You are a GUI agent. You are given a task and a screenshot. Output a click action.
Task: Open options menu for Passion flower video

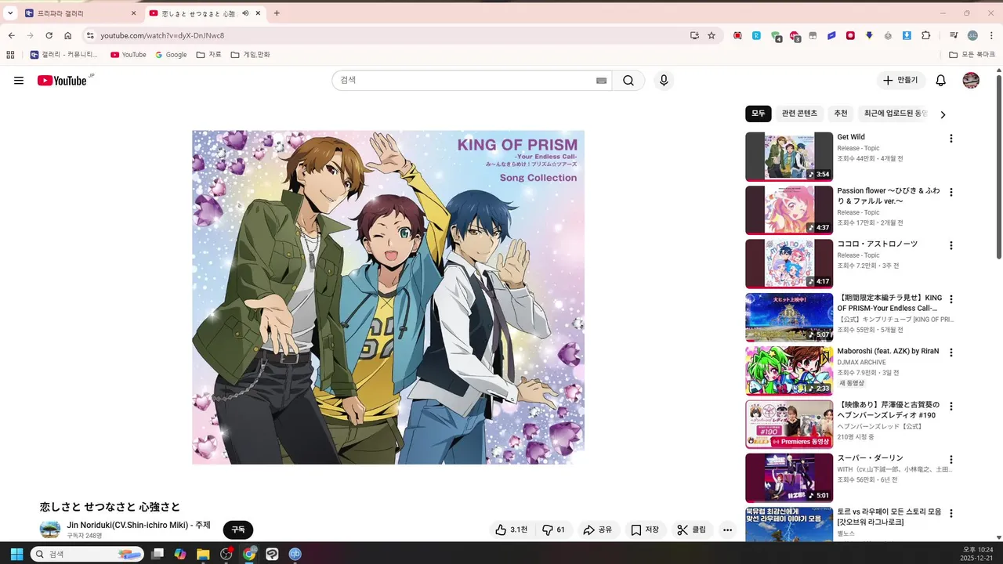pos(951,192)
